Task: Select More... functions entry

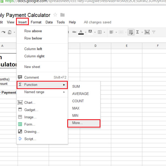Action: click(x=84, y=123)
